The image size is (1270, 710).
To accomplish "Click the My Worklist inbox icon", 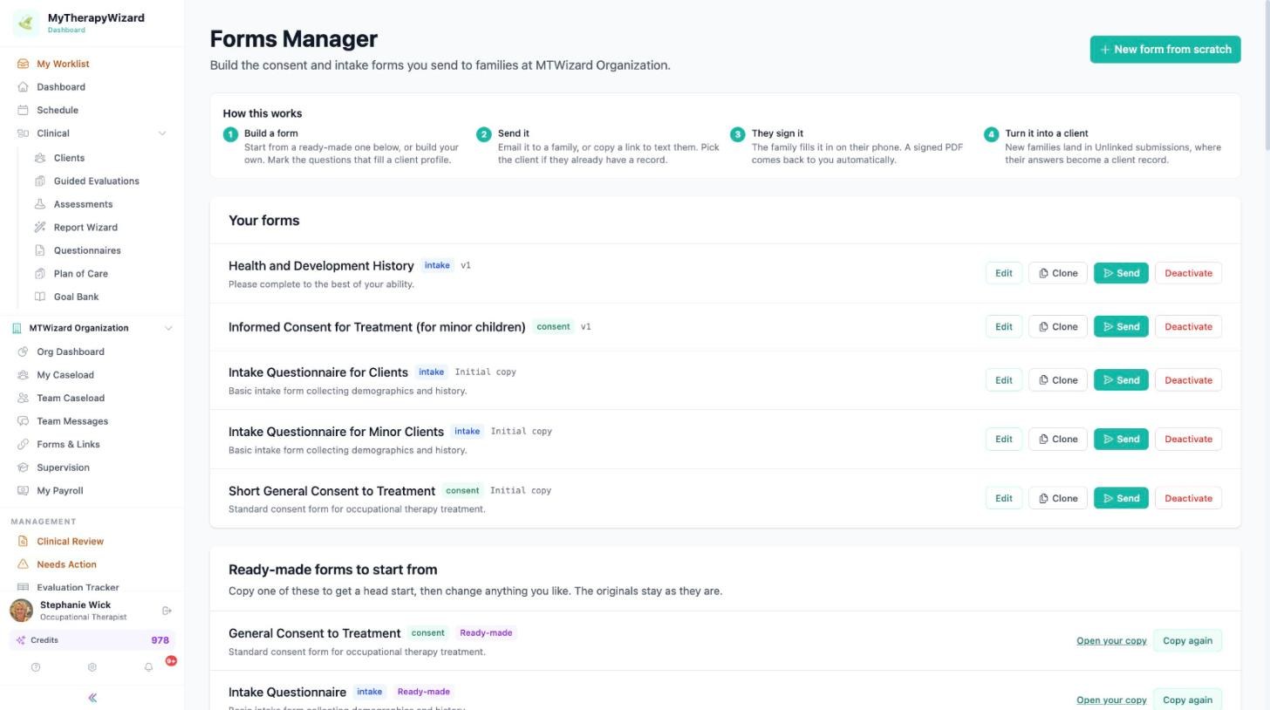I will pyautogui.click(x=24, y=64).
